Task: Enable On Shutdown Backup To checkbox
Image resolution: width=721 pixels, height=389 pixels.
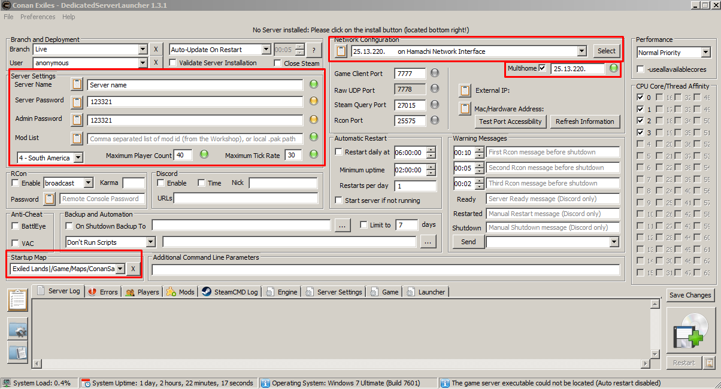Action: coord(69,226)
